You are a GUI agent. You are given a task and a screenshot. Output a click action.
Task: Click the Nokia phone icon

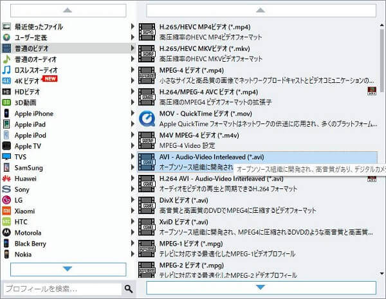pos(6,254)
